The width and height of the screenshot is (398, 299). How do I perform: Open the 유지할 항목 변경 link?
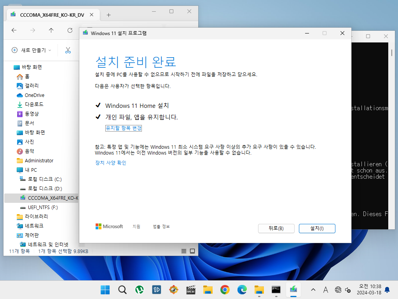tap(124, 128)
